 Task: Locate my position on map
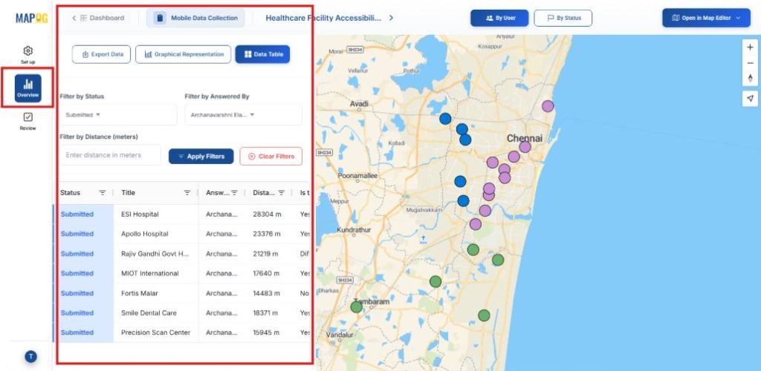(x=750, y=99)
